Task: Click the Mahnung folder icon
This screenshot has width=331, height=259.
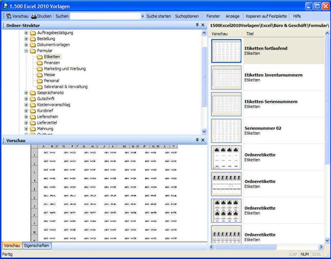Action: pyautogui.click(x=33, y=129)
